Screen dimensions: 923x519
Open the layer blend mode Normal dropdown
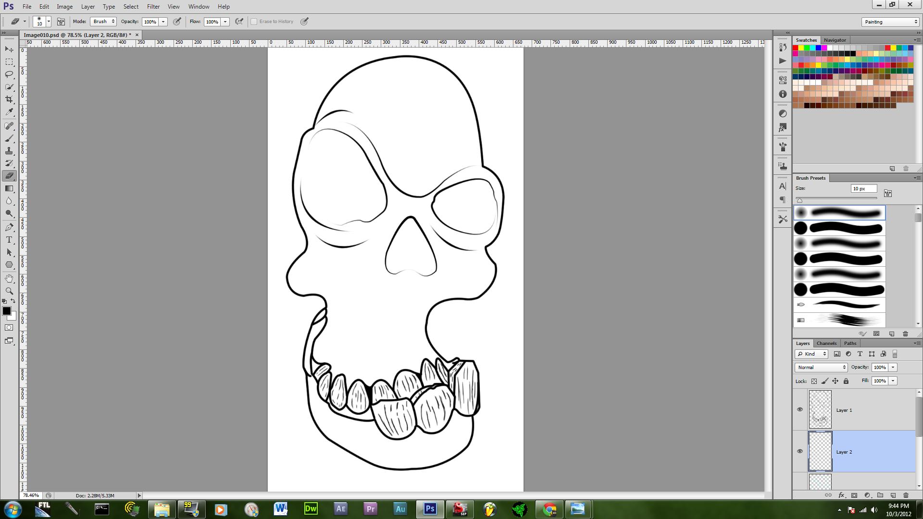pos(821,368)
